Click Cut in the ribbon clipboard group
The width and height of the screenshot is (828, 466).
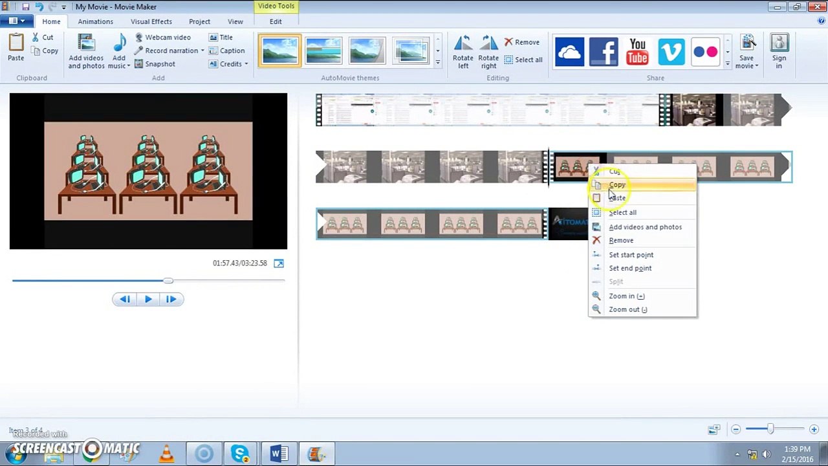[43, 38]
